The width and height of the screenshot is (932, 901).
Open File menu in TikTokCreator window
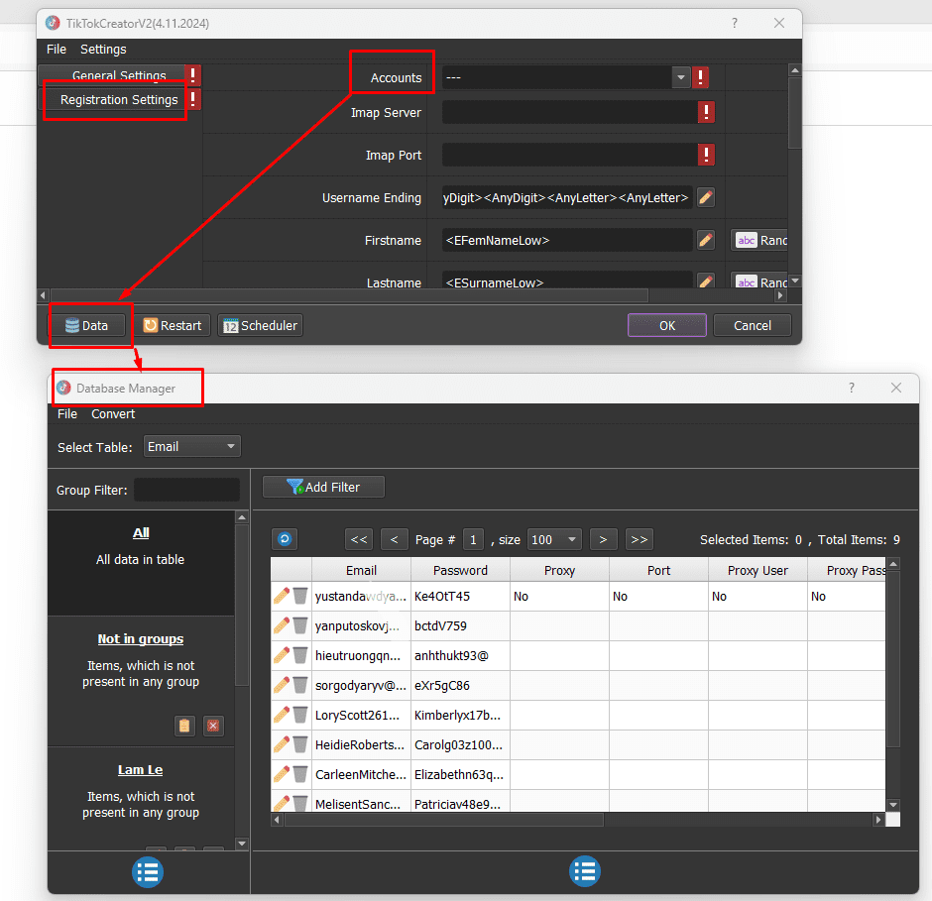tap(57, 50)
